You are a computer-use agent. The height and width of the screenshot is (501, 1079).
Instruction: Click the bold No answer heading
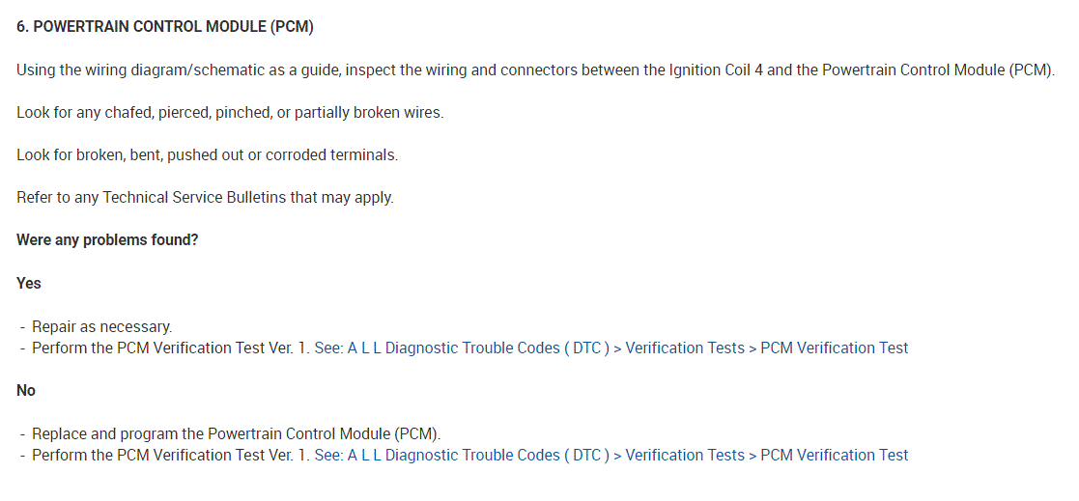pyautogui.click(x=26, y=390)
